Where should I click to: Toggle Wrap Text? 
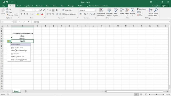point(67,10)
